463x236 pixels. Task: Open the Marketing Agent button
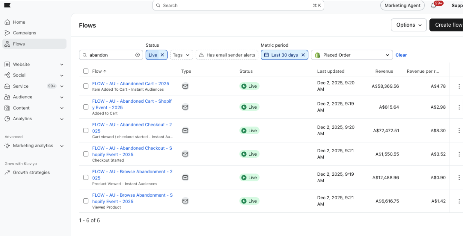click(x=402, y=5)
